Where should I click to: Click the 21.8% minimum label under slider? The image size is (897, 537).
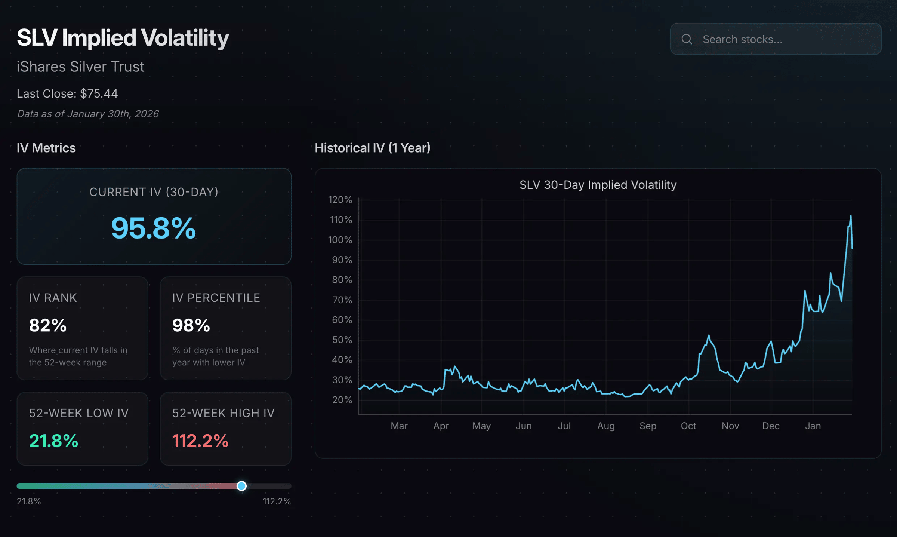point(29,501)
